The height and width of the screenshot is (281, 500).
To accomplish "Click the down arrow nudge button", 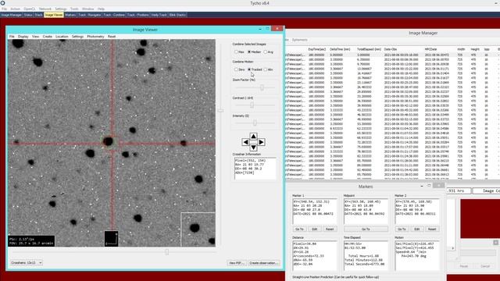I will [253, 148].
